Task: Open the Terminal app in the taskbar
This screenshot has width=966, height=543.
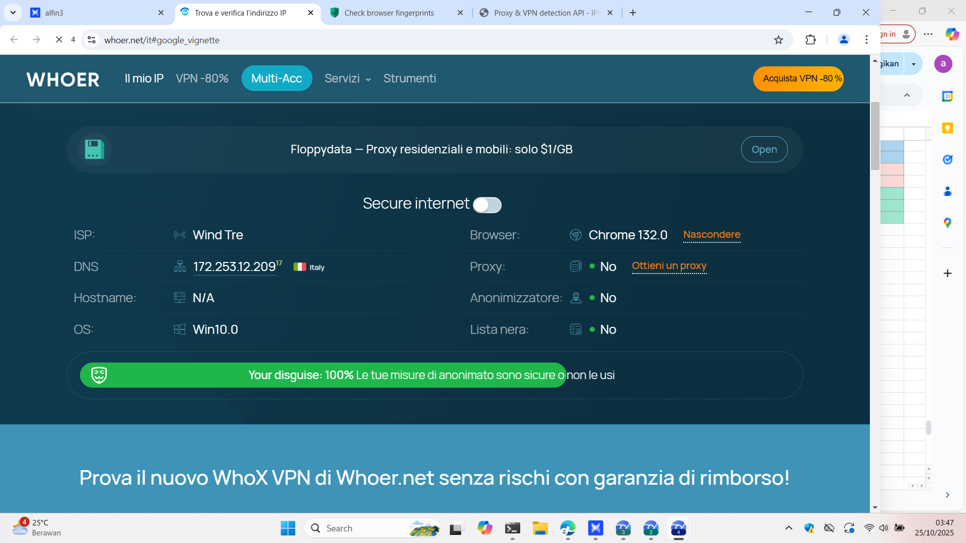Action: [513, 528]
